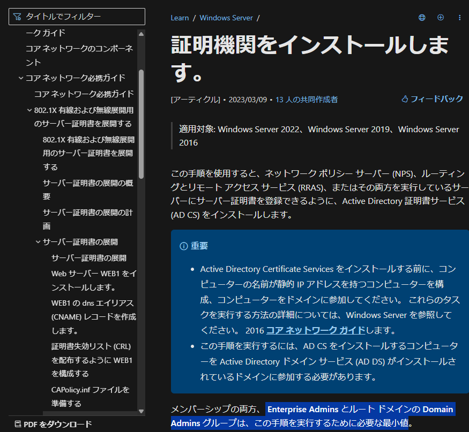
Task: Collapse the サーバー証明書の展開 chevron
Action: [x=38, y=242]
